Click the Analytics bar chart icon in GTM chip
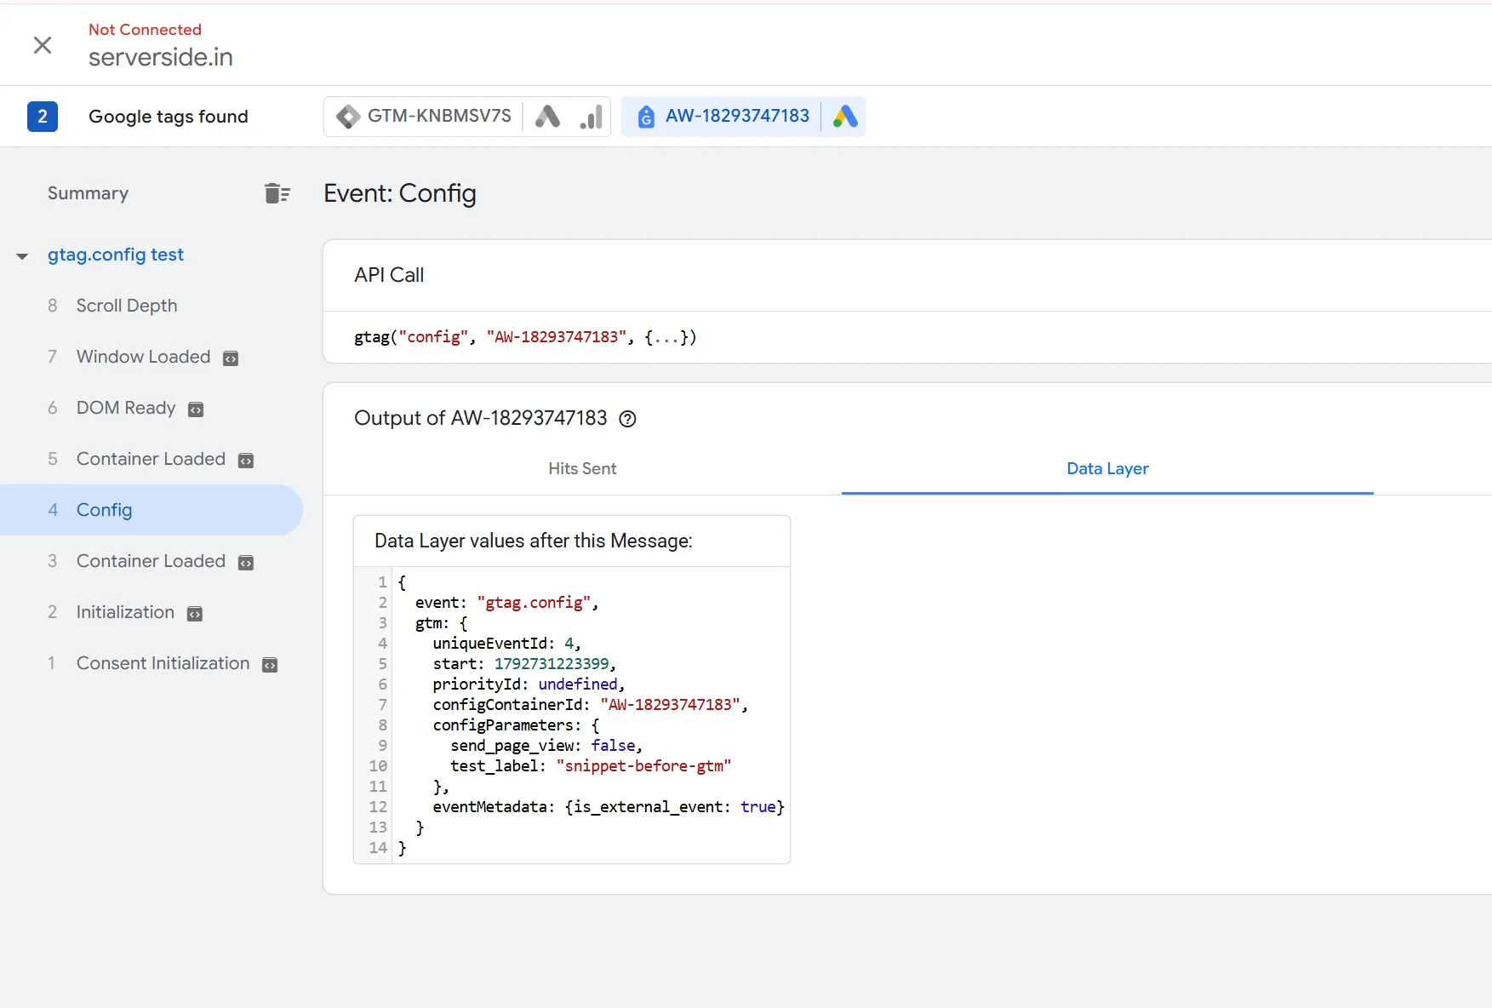This screenshot has width=1492, height=1008. tap(592, 117)
